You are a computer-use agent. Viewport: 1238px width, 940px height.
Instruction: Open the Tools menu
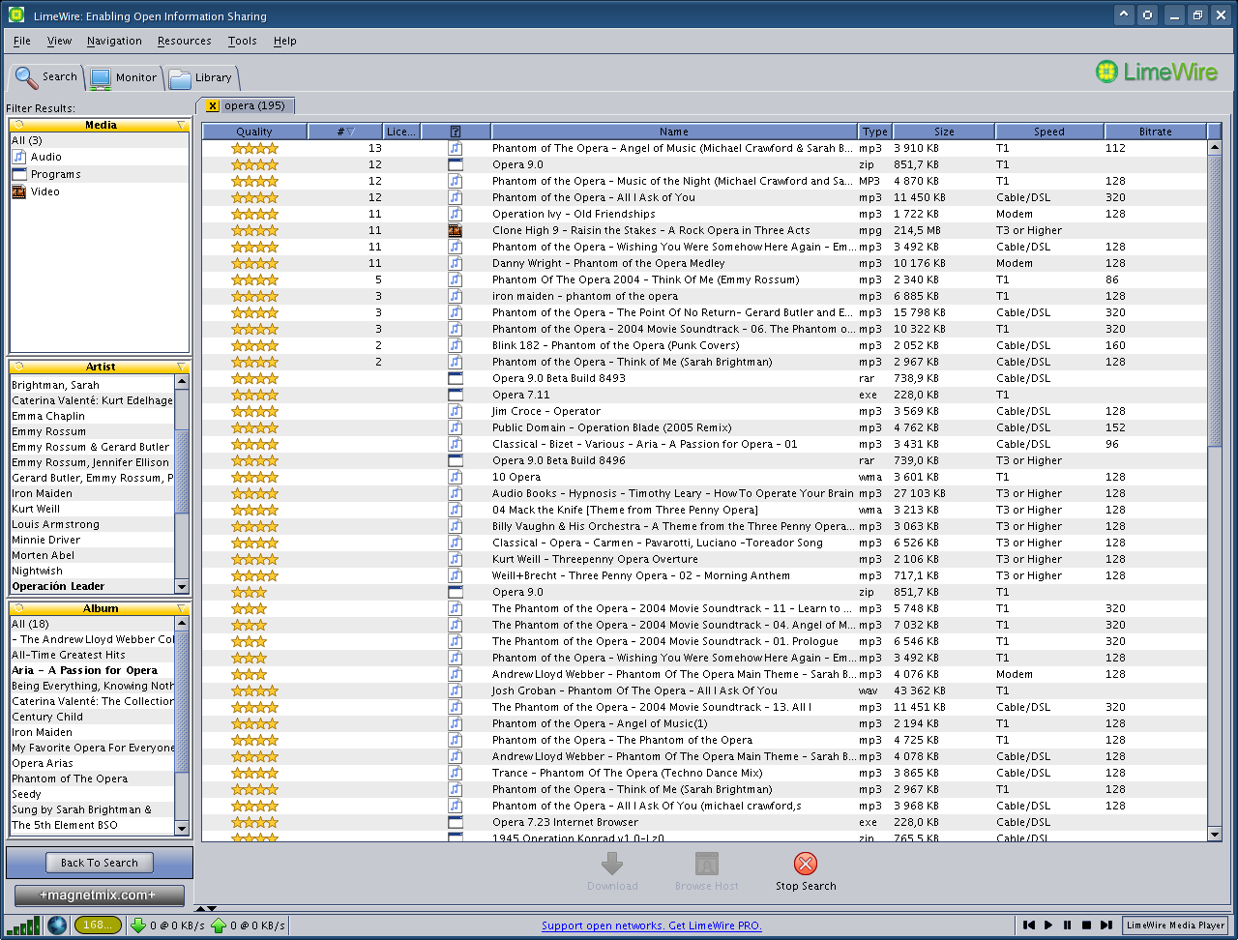(x=243, y=41)
